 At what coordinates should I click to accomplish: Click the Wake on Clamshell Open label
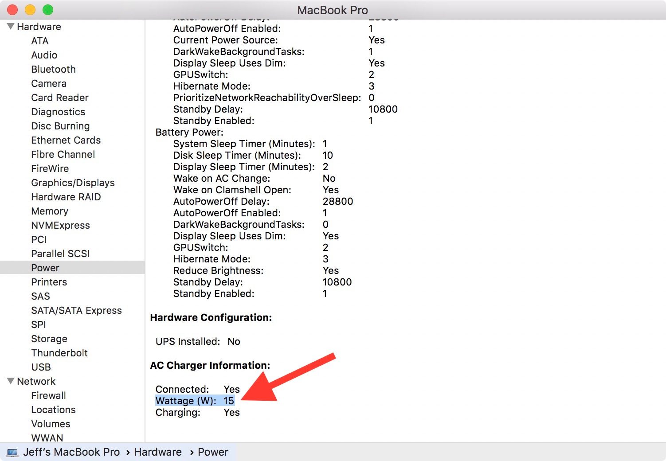tap(232, 190)
